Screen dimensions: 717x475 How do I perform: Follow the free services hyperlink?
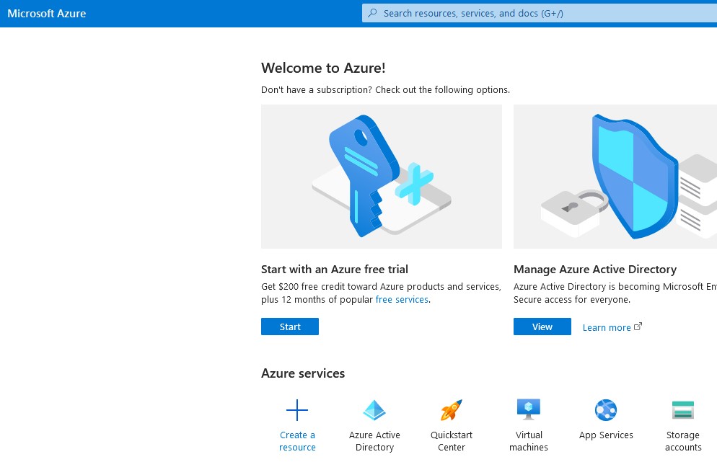tap(402, 300)
